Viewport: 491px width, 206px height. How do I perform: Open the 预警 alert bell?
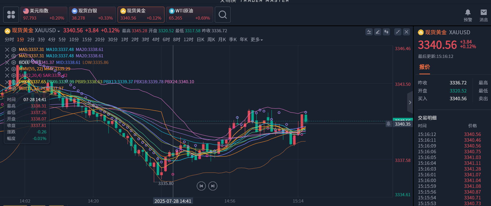point(468,15)
